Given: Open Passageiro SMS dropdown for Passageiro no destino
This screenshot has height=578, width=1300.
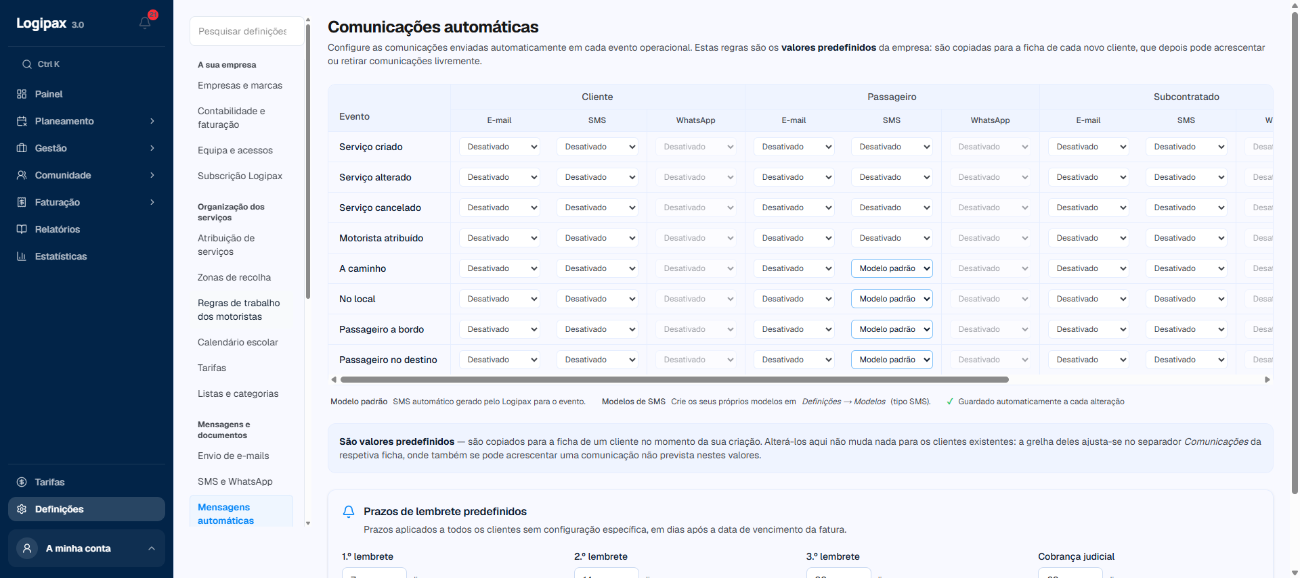Looking at the screenshot, I should pyautogui.click(x=892, y=360).
